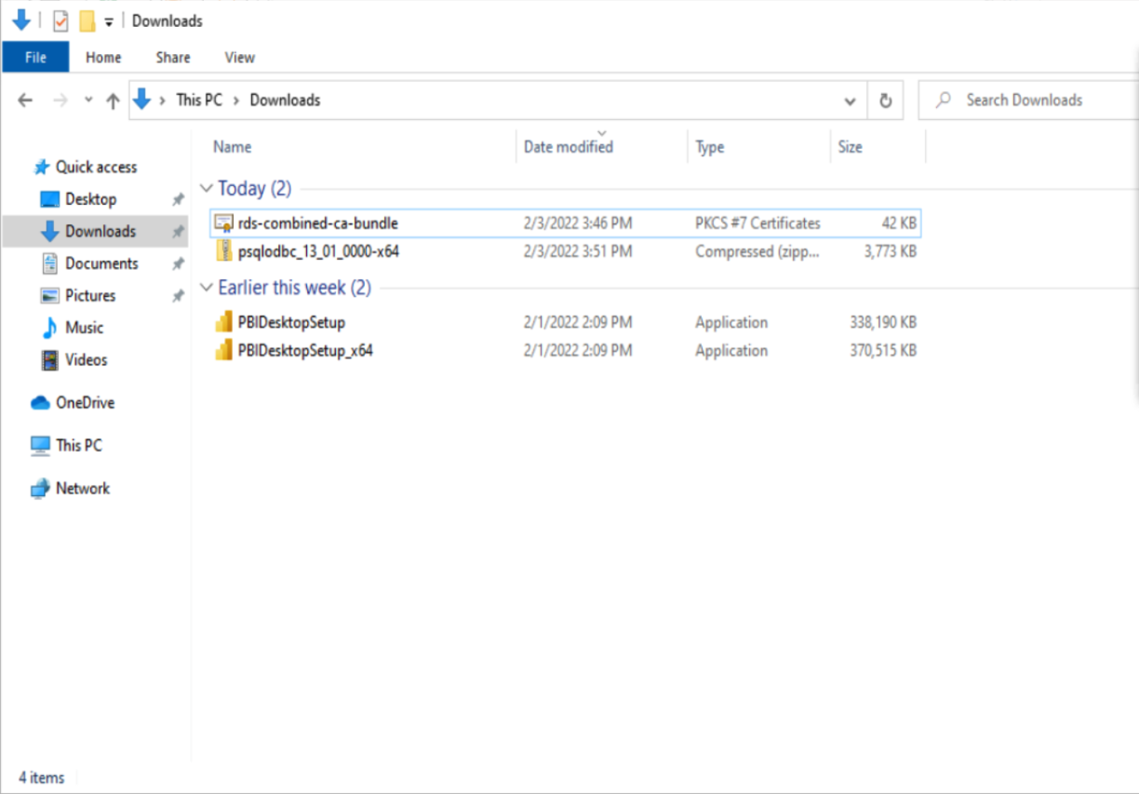Open the File menu
Screen dimensions: 1139x794
35,57
